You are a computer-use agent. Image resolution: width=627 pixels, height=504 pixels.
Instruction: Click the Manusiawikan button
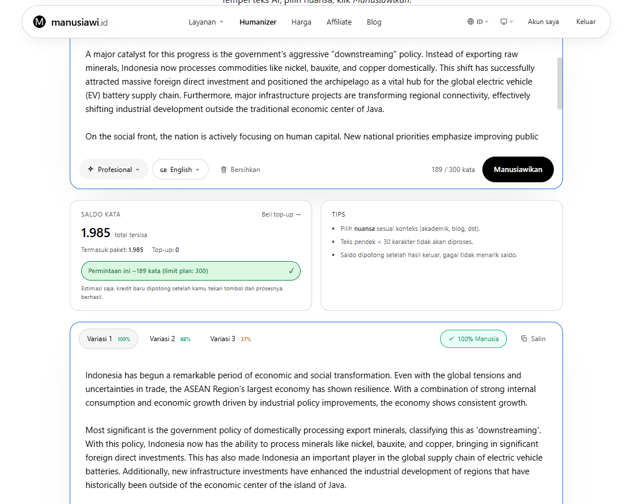pyautogui.click(x=518, y=170)
